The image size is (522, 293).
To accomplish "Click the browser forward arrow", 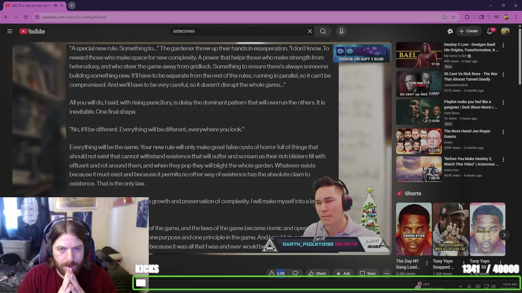I will click(15, 17).
